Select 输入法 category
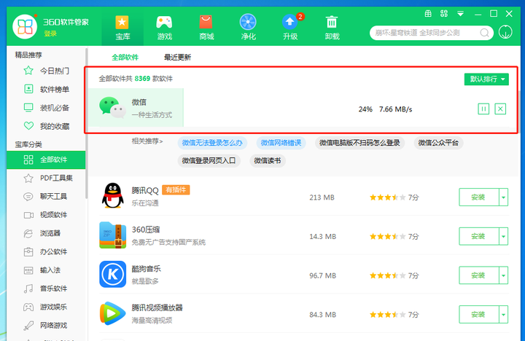 coord(46,270)
